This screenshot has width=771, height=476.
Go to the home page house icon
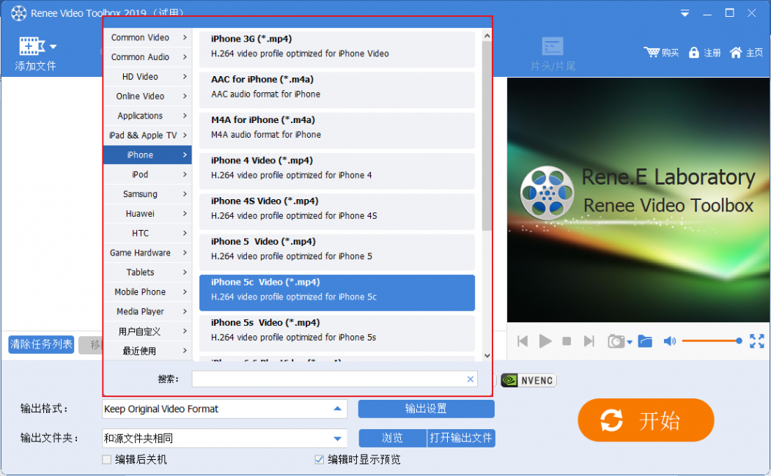(736, 52)
